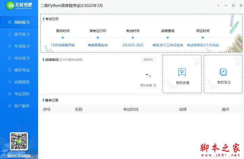Click the icon beside 模拟考试

tap(10, 70)
